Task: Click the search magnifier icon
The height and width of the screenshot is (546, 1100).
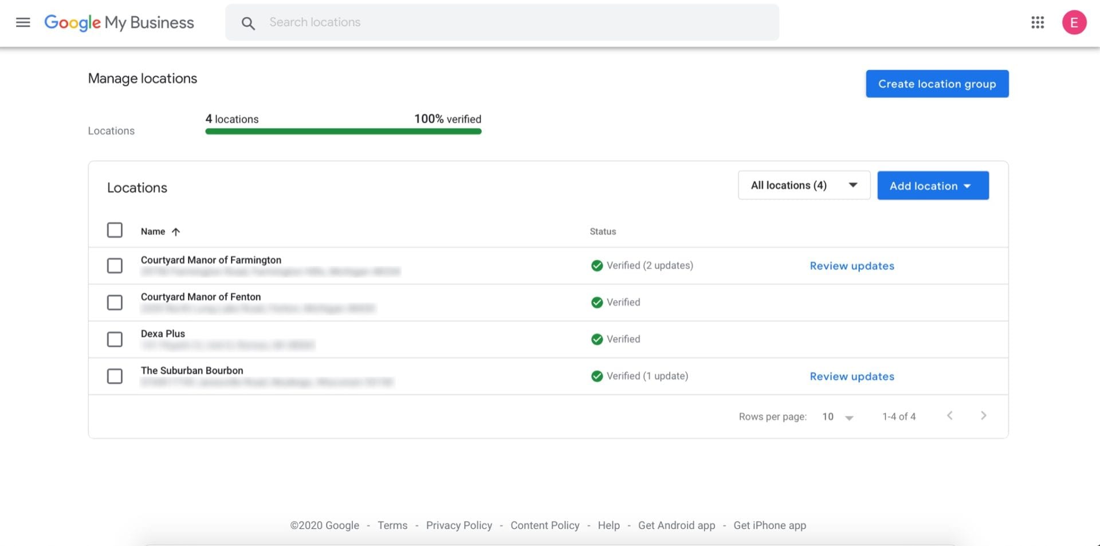Action: (x=248, y=23)
